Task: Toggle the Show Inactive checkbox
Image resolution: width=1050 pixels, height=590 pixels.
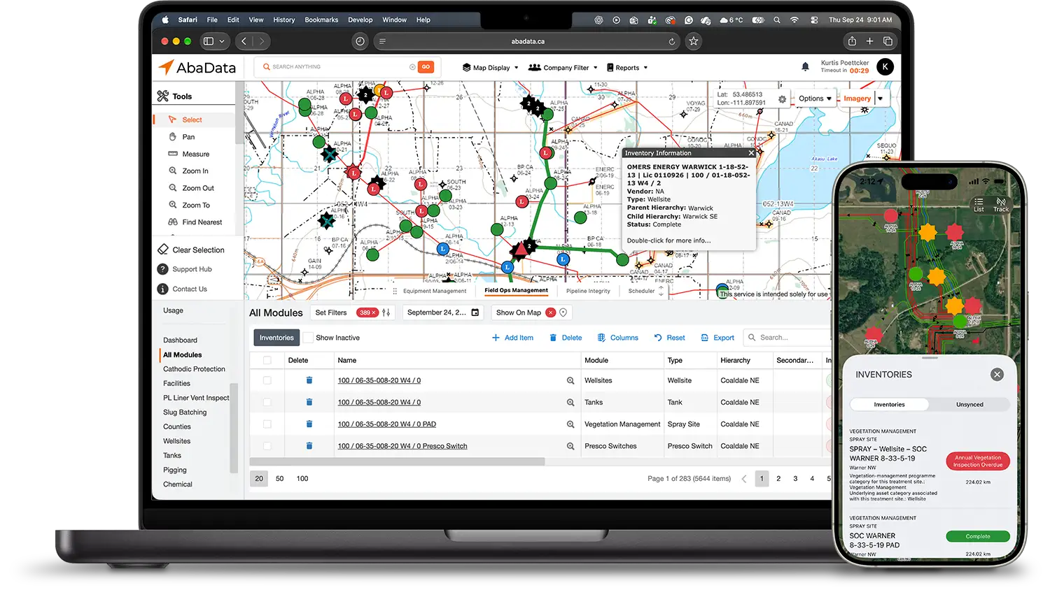Action: (307, 338)
